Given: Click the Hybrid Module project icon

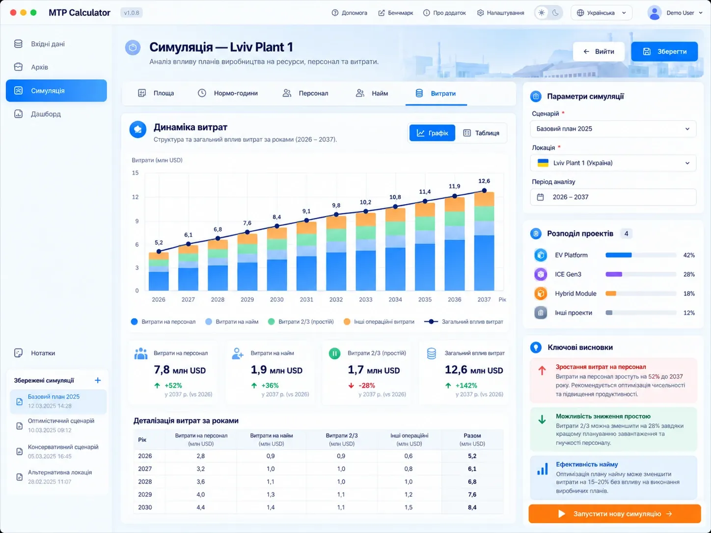Looking at the screenshot, I should [x=541, y=293].
